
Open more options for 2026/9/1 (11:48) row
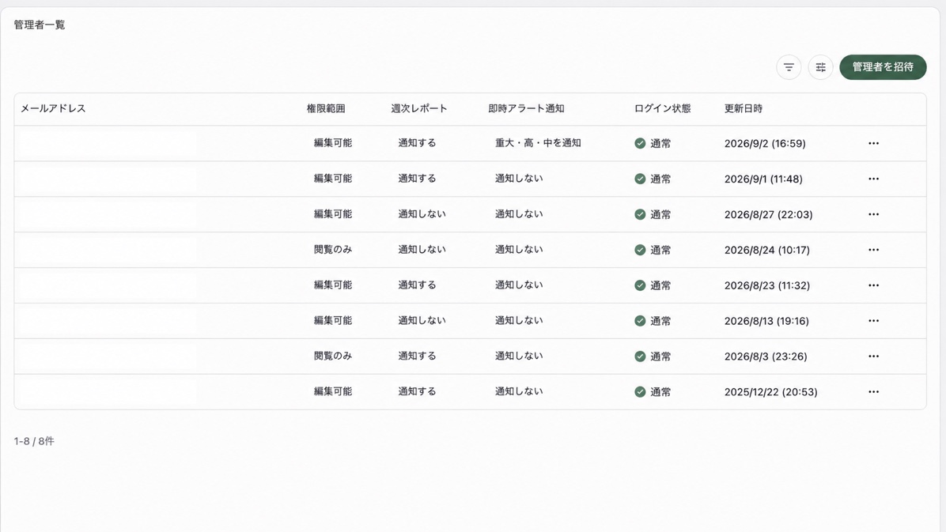click(x=873, y=179)
